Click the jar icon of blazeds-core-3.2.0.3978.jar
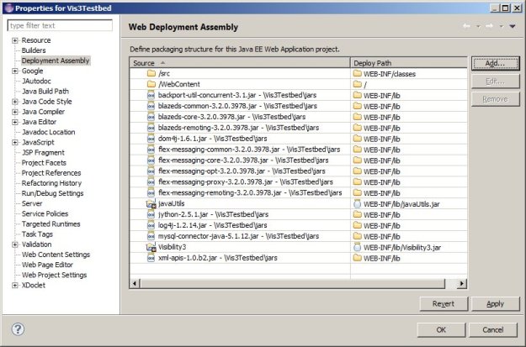 [151, 117]
